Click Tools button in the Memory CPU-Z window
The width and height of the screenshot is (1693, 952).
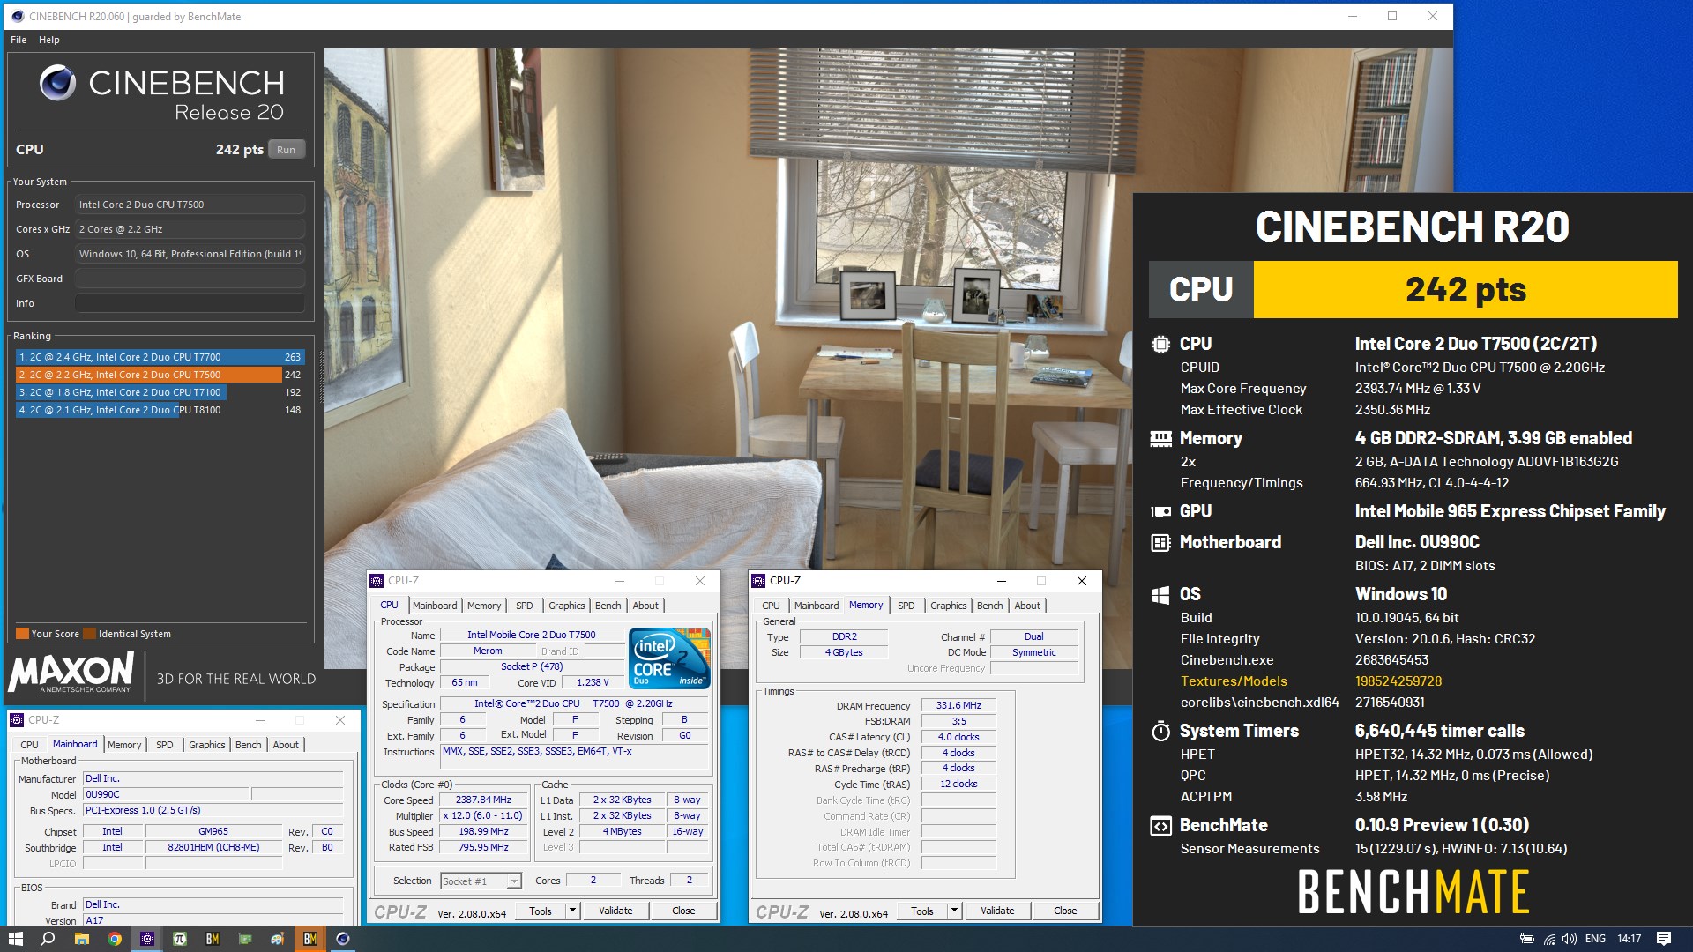pyautogui.click(x=922, y=911)
